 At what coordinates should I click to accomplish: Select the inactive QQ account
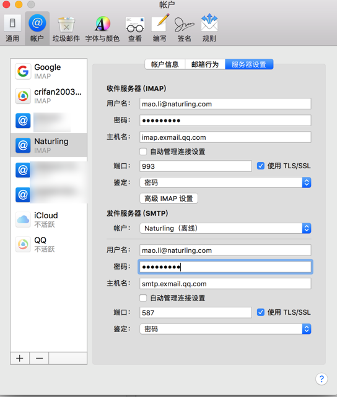(x=49, y=244)
